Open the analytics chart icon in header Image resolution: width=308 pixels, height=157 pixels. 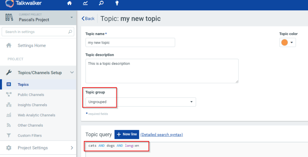[85, 4]
